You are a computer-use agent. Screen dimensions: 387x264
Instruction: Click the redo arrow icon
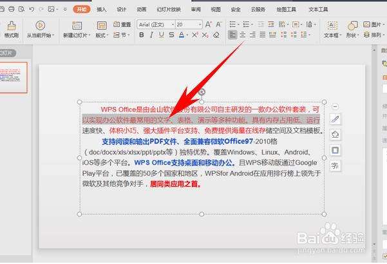[41, 10]
